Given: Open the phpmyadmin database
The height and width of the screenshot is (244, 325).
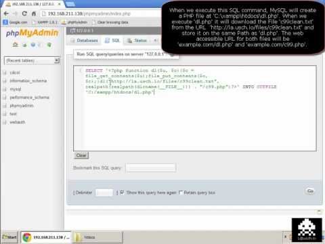Looking at the screenshot, I should (x=22, y=106).
